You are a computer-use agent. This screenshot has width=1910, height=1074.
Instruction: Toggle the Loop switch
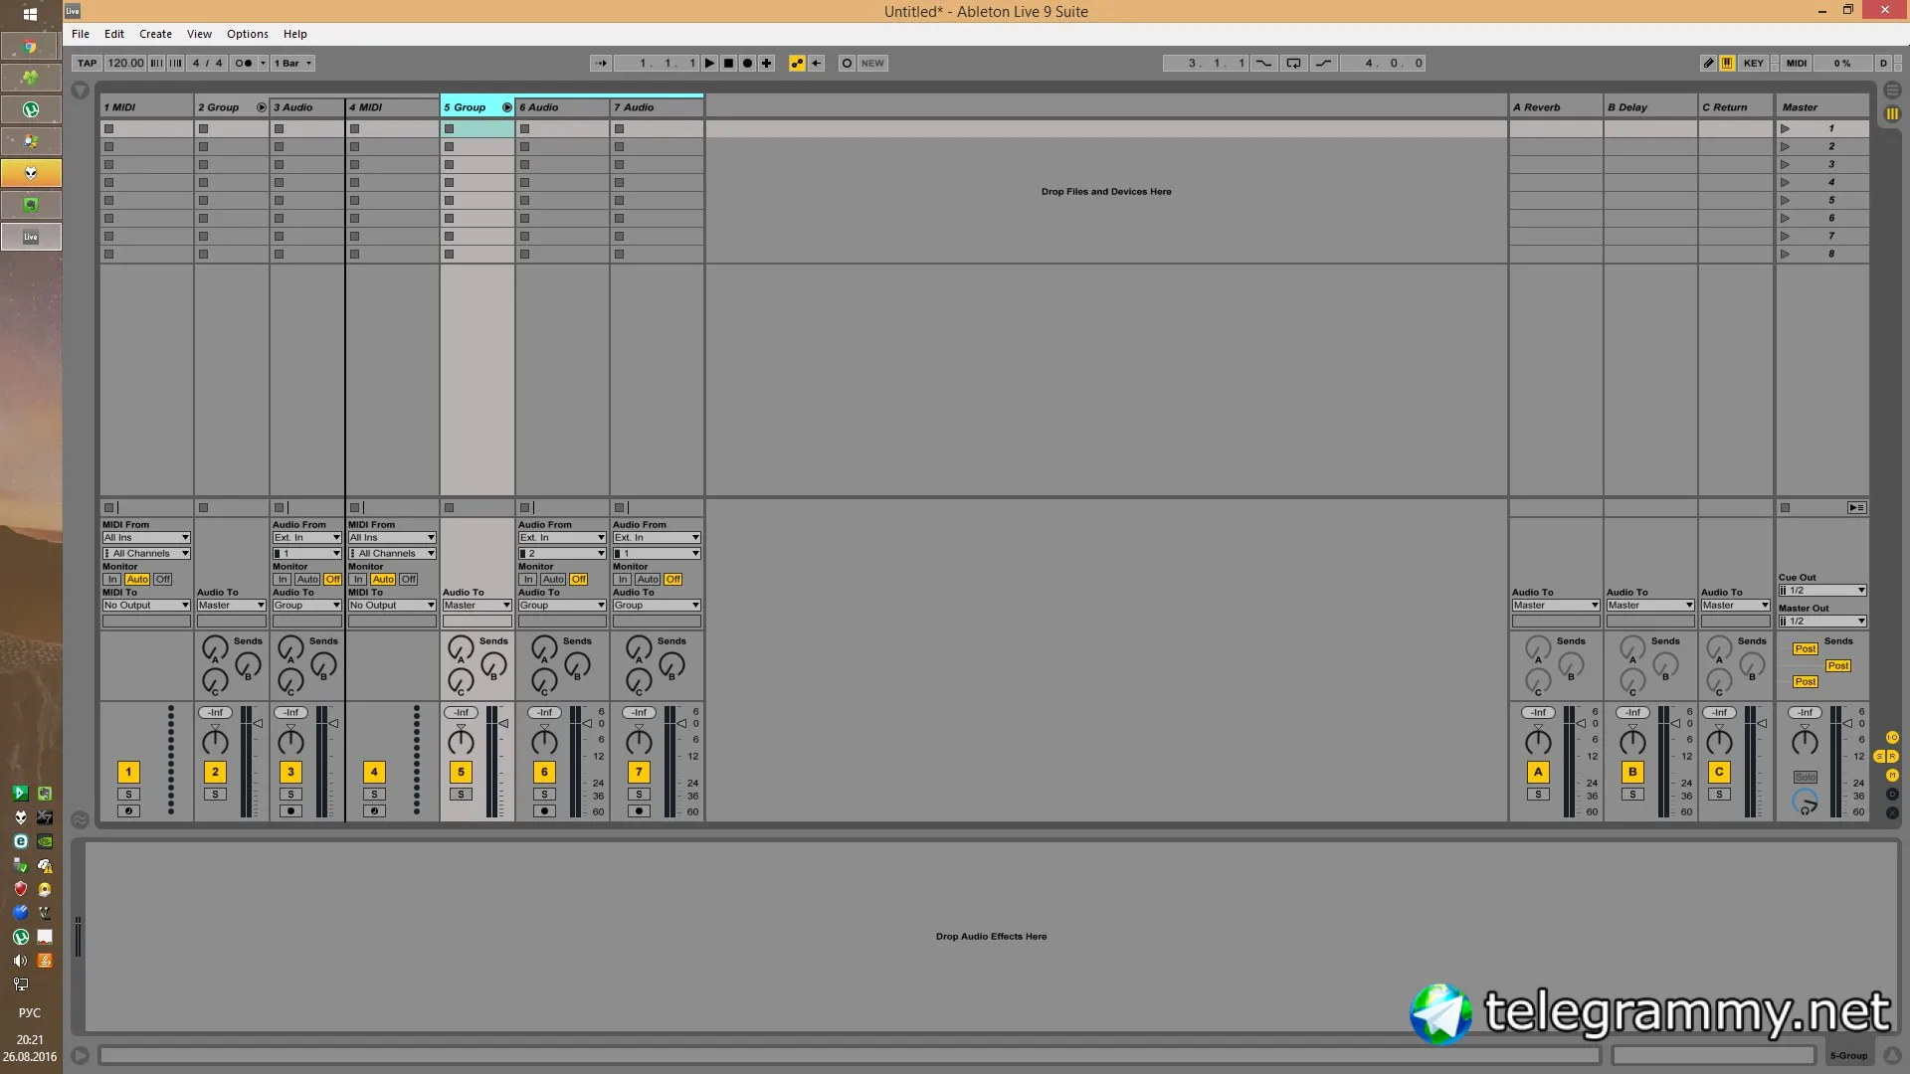coord(1293,63)
